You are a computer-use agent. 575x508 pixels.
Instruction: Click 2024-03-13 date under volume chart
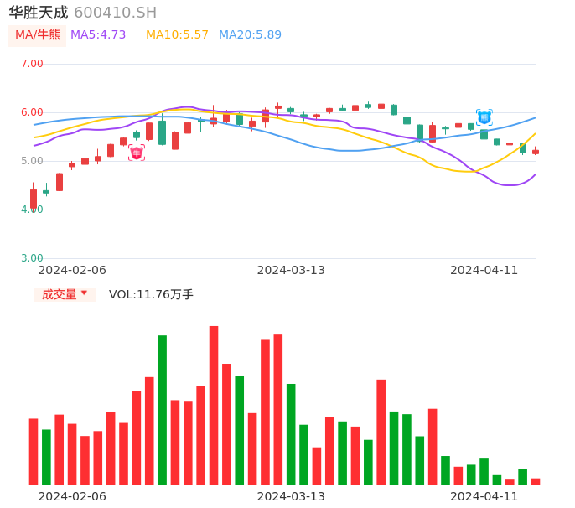pos(291,496)
